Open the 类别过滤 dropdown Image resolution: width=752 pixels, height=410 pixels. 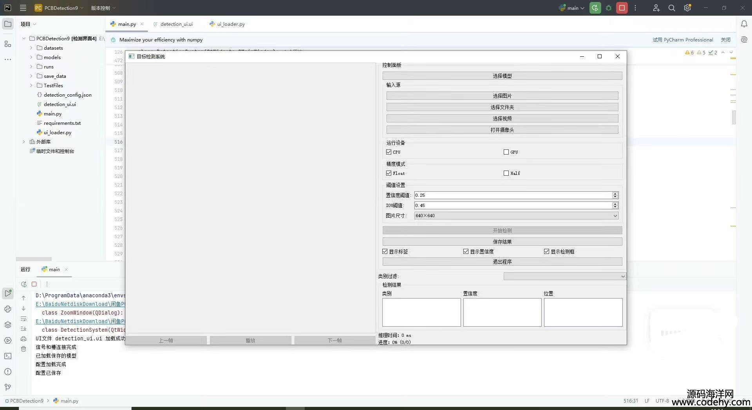pos(564,276)
